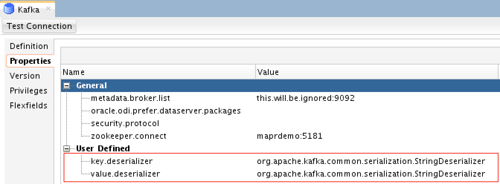Click the Value column header

tap(377, 72)
